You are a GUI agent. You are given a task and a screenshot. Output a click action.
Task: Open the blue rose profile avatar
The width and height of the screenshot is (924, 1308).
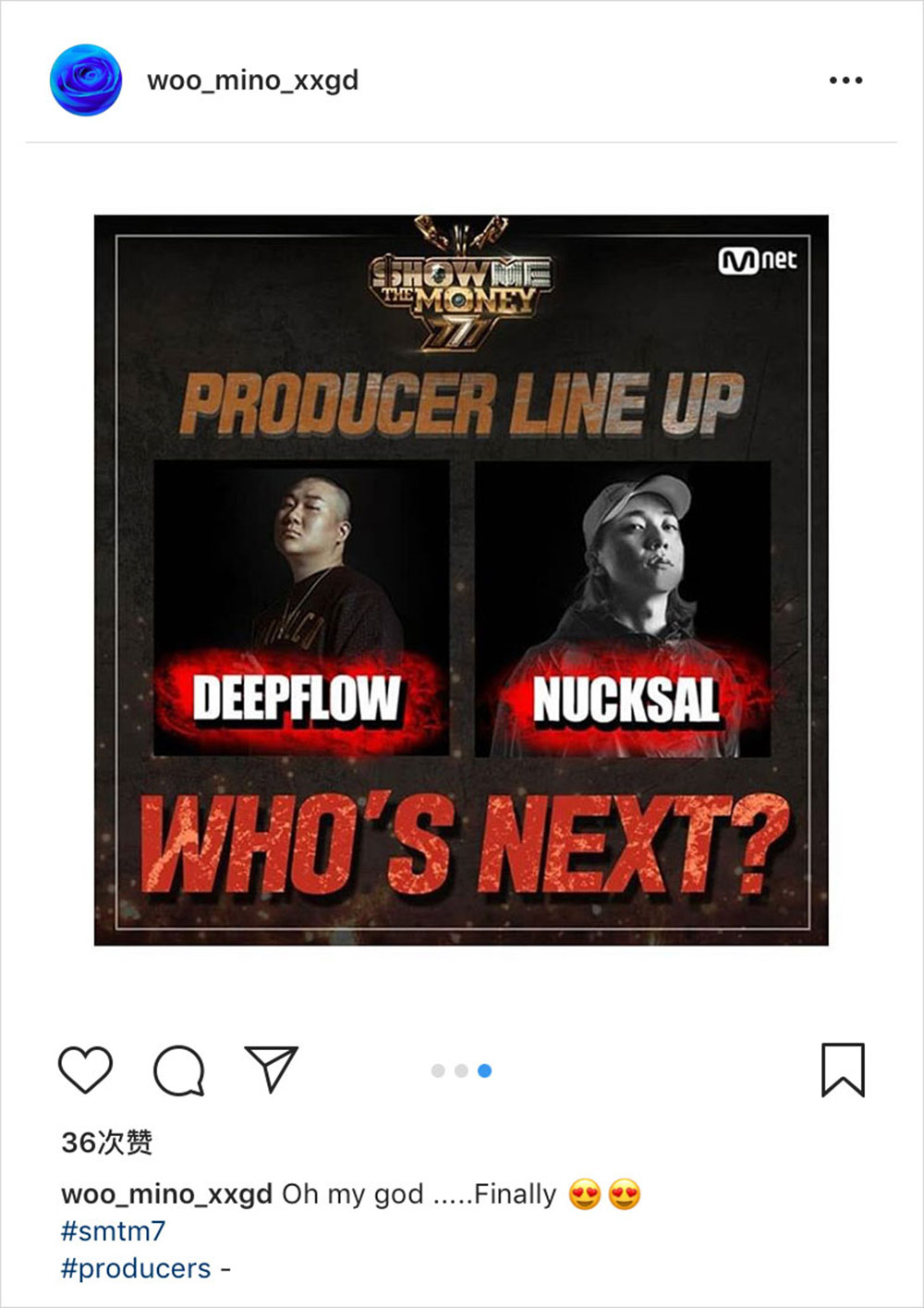86,79
